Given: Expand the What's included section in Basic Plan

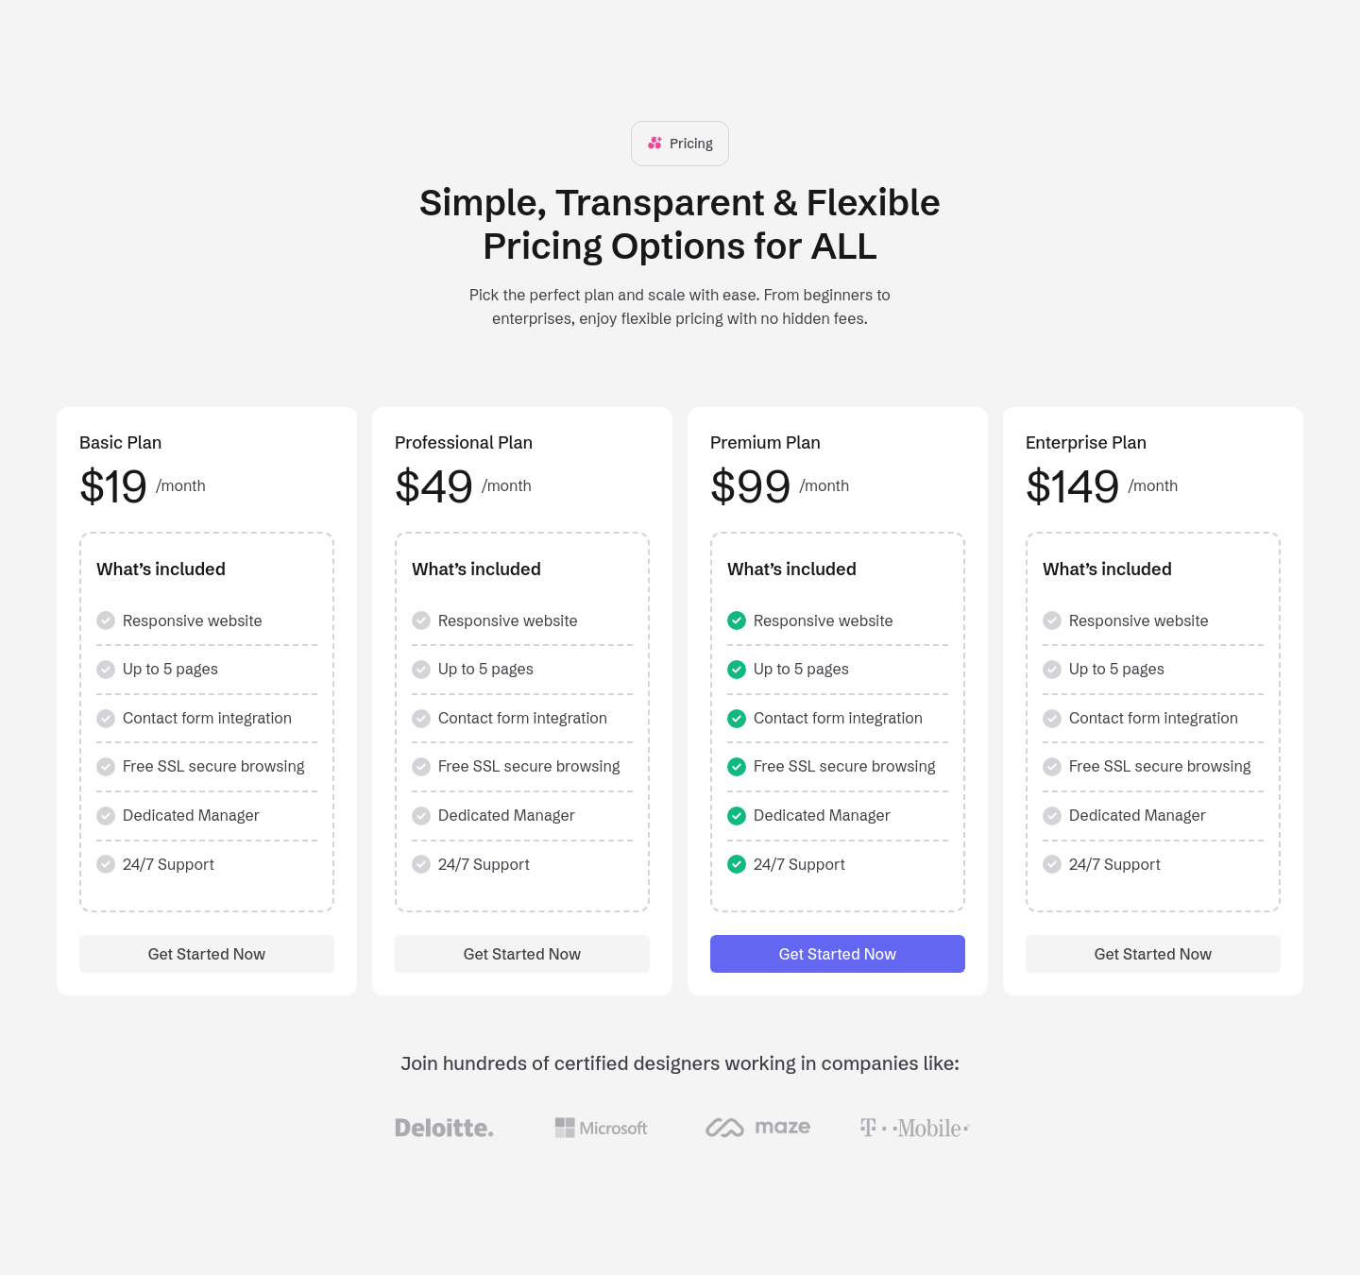Looking at the screenshot, I should pos(161,569).
